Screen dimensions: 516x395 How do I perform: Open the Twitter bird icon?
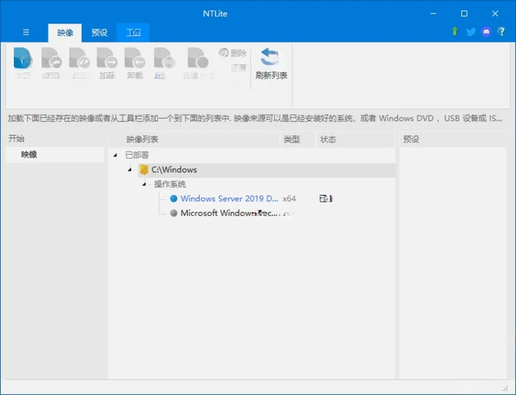point(471,32)
